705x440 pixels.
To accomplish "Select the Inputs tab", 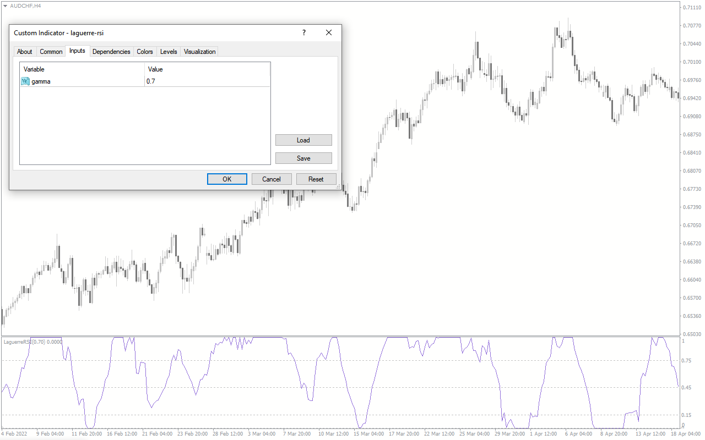I will [x=77, y=51].
